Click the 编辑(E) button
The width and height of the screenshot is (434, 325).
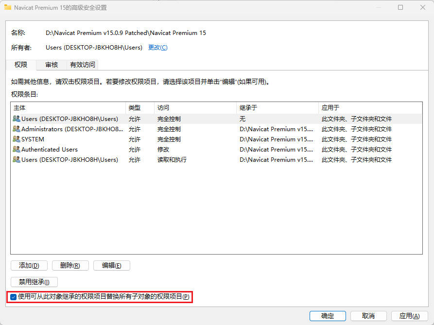[111, 265]
